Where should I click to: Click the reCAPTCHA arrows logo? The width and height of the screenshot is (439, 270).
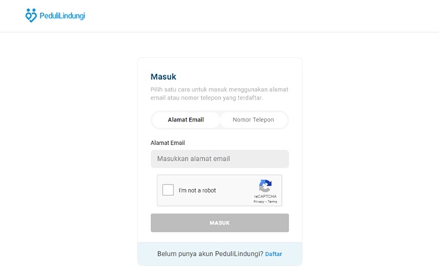click(x=265, y=186)
